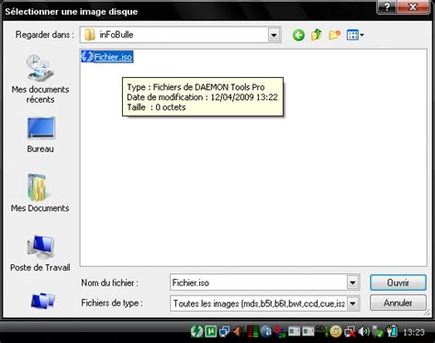Click the taskbar clock showing 13:23

pos(414,332)
